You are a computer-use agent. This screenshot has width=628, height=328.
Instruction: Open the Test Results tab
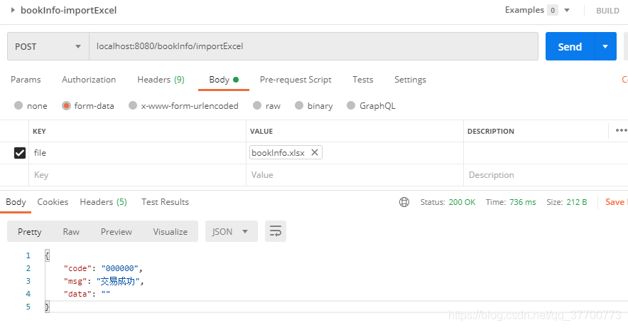pyautogui.click(x=165, y=202)
